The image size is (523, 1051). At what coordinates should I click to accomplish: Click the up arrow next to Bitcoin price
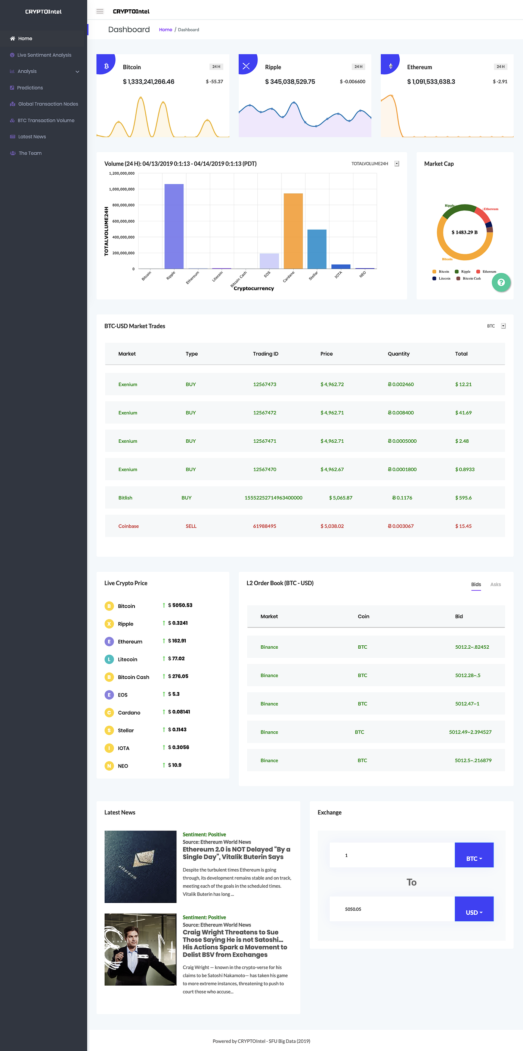point(164,605)
